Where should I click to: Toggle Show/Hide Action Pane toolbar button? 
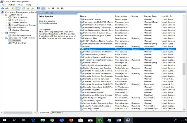pos(43,8)
